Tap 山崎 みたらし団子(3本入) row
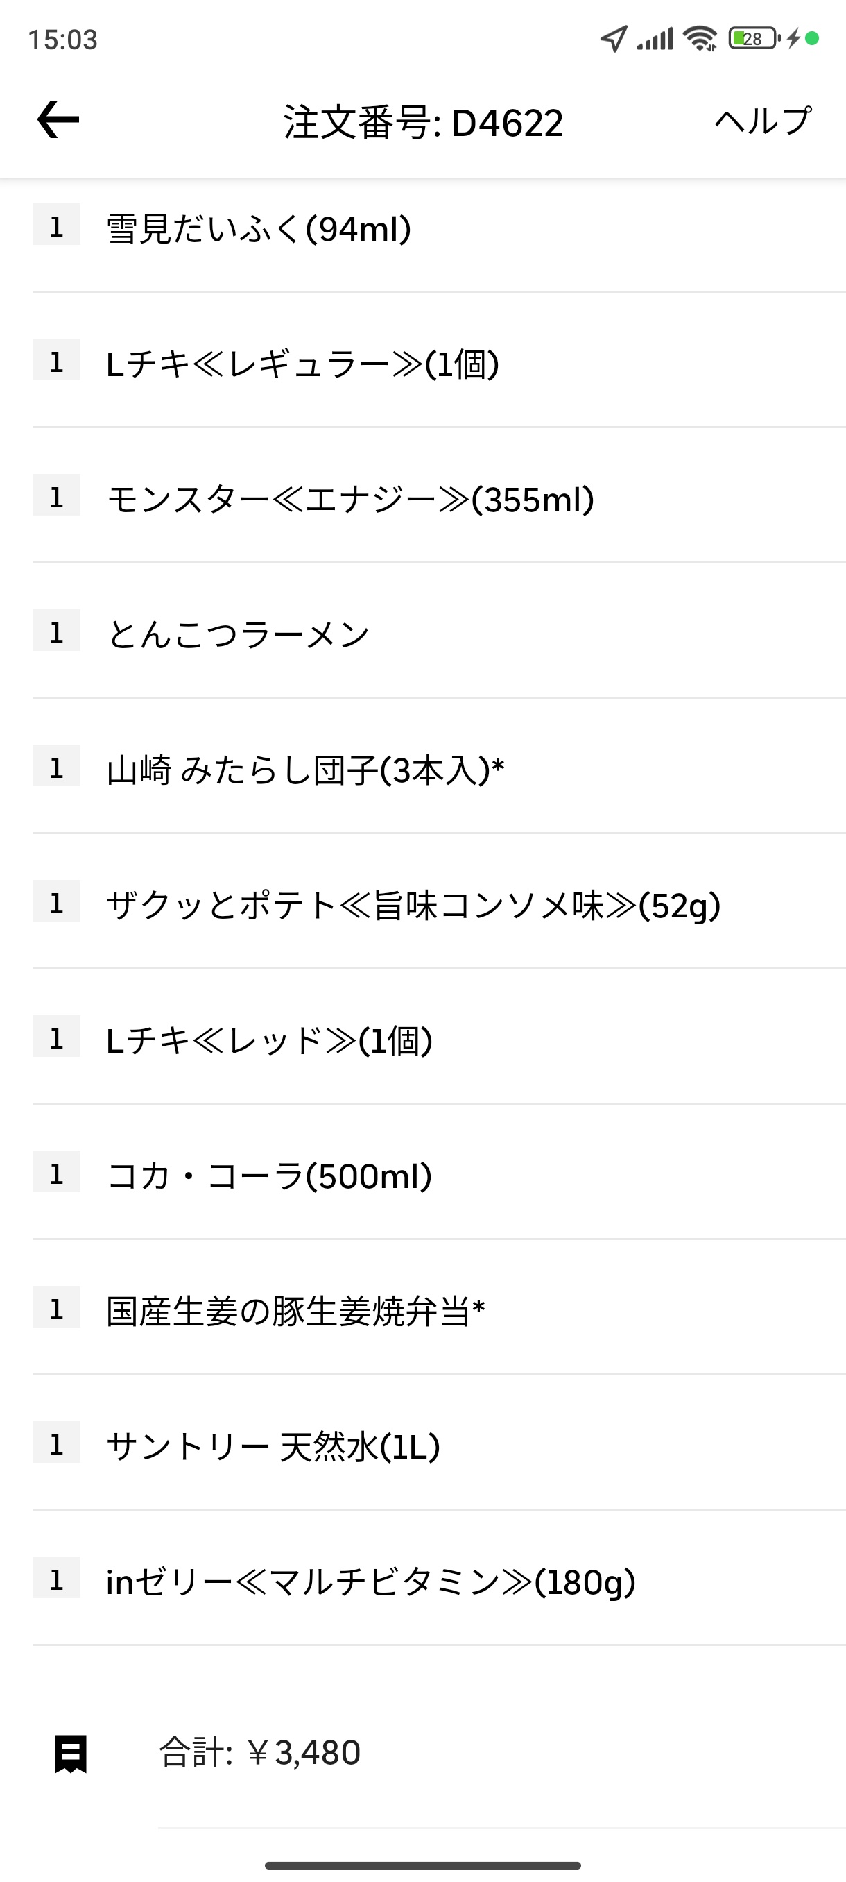 440,770
